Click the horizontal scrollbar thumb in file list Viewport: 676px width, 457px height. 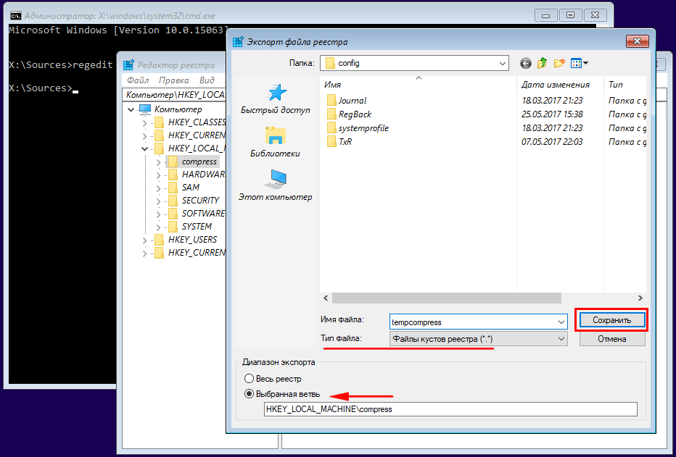(x=447, y=298)
